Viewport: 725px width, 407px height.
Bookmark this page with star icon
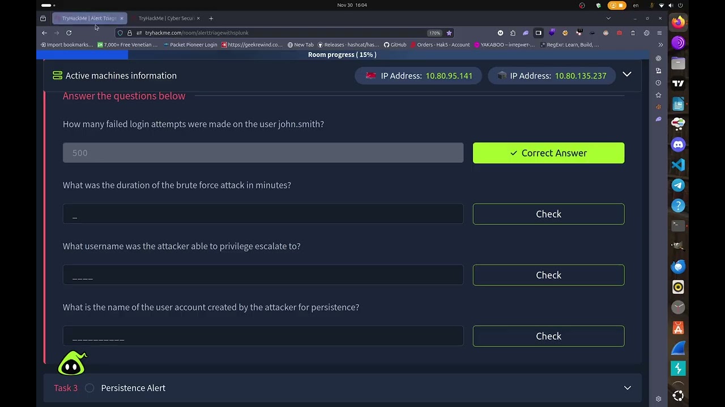tap(449, 33)
